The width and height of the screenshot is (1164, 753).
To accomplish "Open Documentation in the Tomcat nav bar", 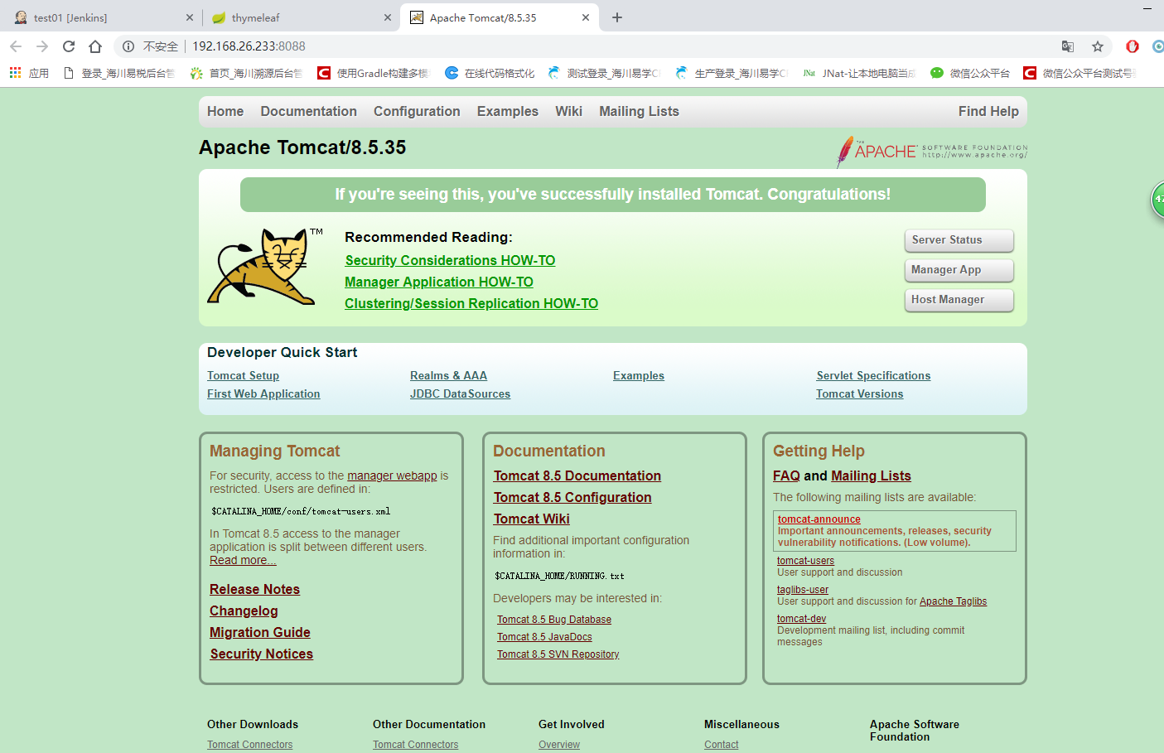I will [x=308, y=111].
